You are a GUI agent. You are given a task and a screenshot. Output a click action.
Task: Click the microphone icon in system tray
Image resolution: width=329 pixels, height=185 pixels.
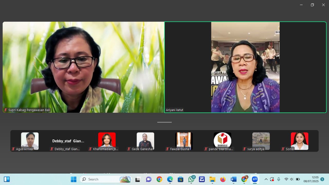click(x=279, y=179)
